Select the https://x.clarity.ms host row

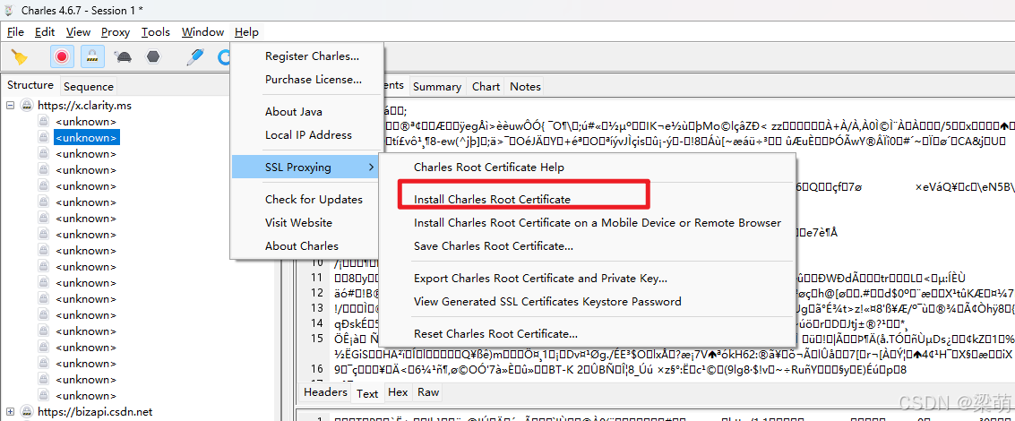pyautogui.click(x=85, y=105)
